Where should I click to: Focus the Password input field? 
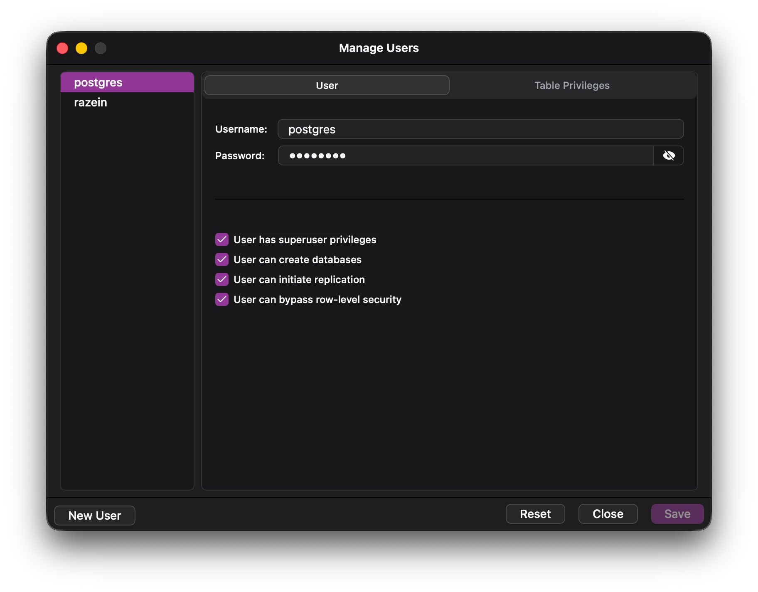[465, 155]
